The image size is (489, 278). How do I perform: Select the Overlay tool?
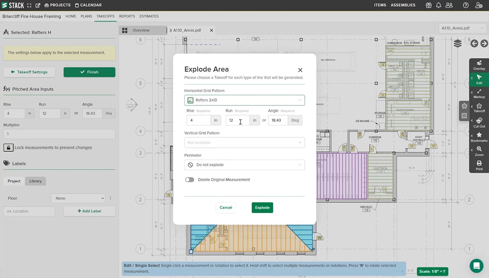(x=479, y=65)
